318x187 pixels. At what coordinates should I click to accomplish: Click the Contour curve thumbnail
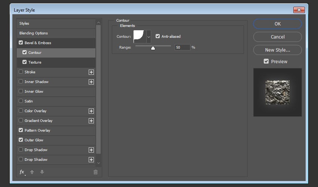pyautogui.click(x=140, y=37)
